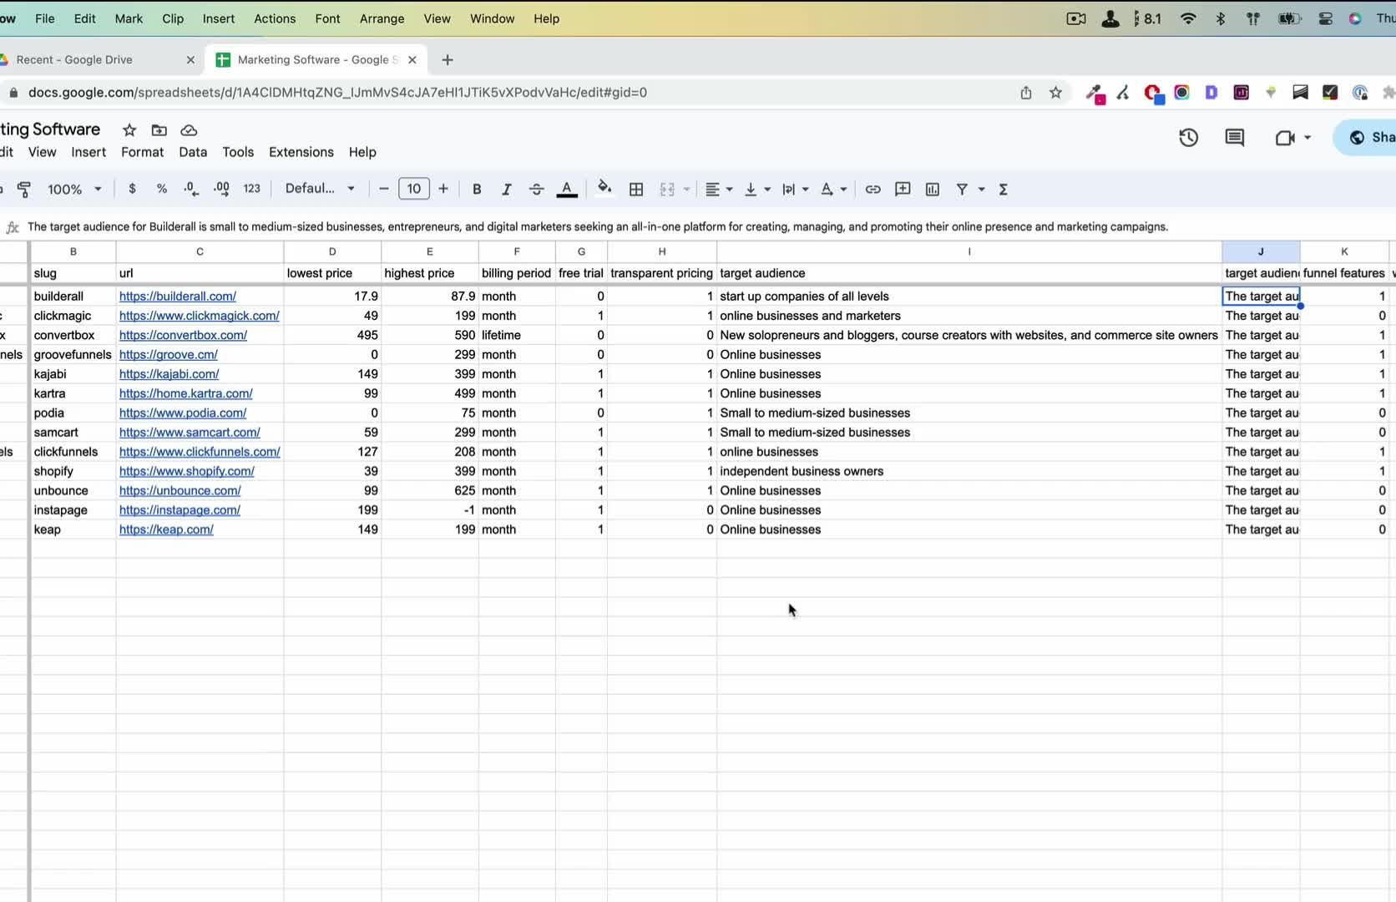
Task: Open the zoom 100% dropdown
Action: point(74,189)
